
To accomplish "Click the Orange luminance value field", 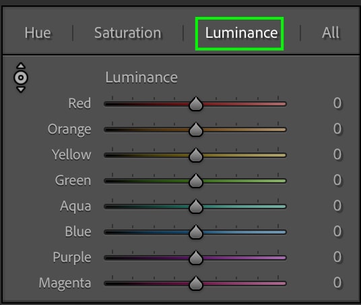I will 337,129.
